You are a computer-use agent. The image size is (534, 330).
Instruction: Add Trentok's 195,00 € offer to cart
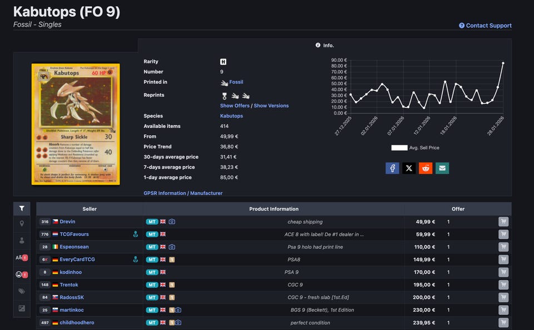(503, 285)
